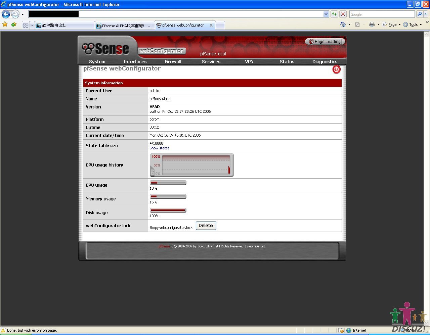Viewport: 430px width, 335px height.
Task: Click the Home page icon
Action: click(x=343, y=25)
